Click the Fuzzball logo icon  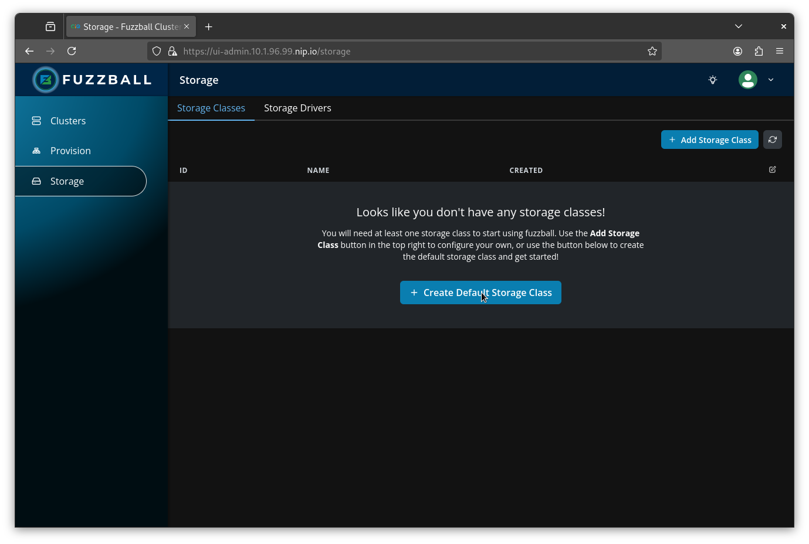tap(46, 80)
